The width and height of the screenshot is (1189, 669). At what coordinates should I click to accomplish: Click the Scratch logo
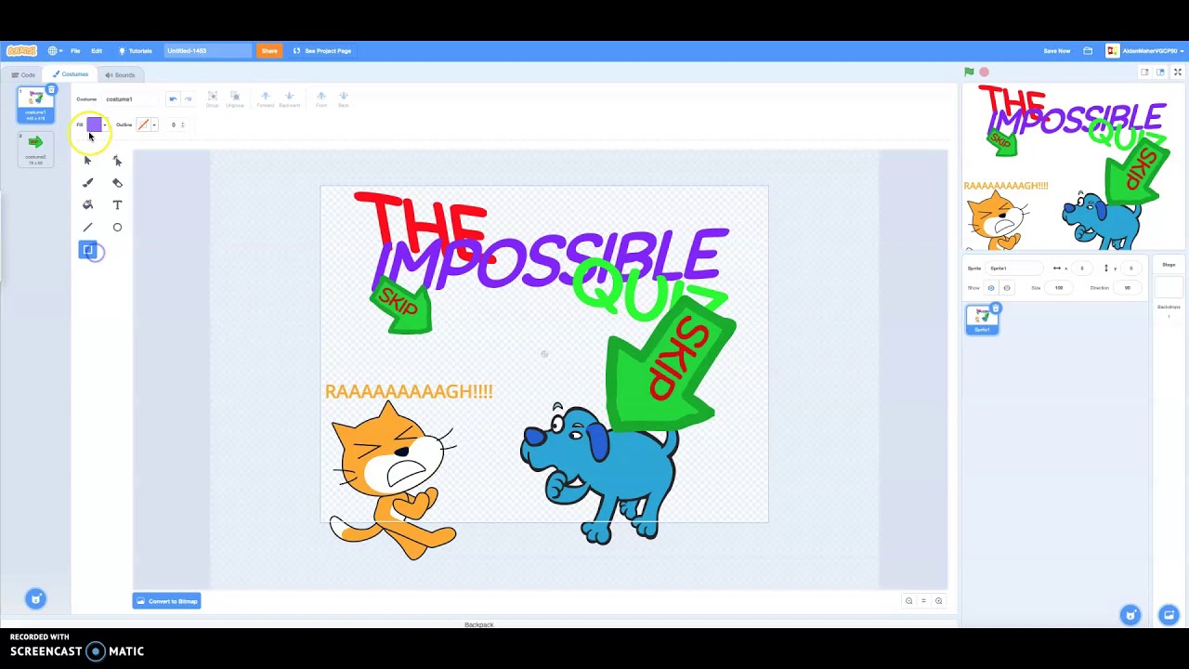(x=21, y=51)
